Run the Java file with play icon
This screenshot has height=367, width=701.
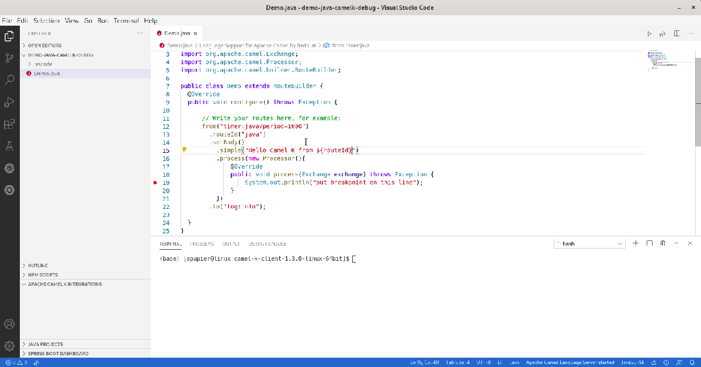(649, 34)
